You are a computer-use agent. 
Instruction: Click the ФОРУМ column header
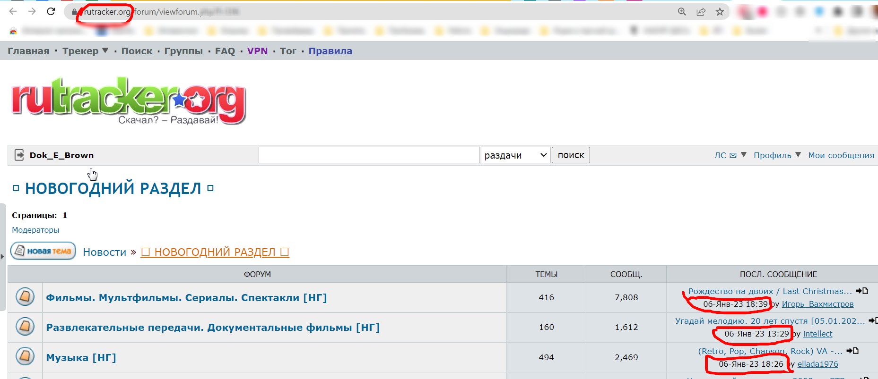click(257, 274)
